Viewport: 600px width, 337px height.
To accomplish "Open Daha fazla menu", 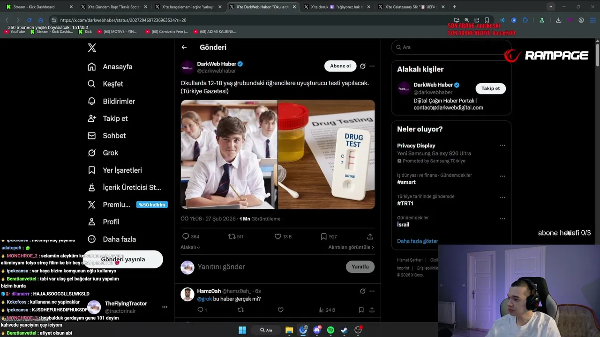I will 112,239.
